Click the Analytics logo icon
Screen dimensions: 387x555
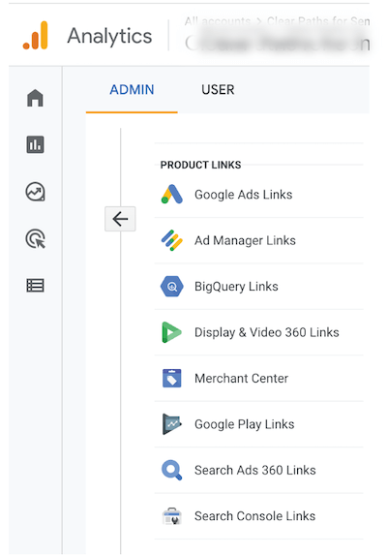coord(35,36)
